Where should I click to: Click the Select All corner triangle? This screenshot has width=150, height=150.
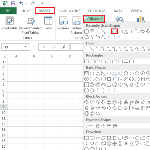4,56
